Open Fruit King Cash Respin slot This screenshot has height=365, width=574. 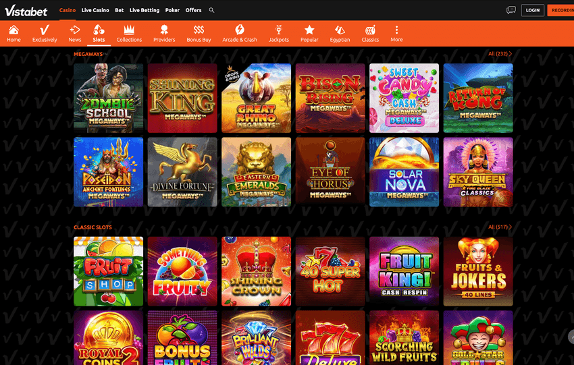pos(404,271)
